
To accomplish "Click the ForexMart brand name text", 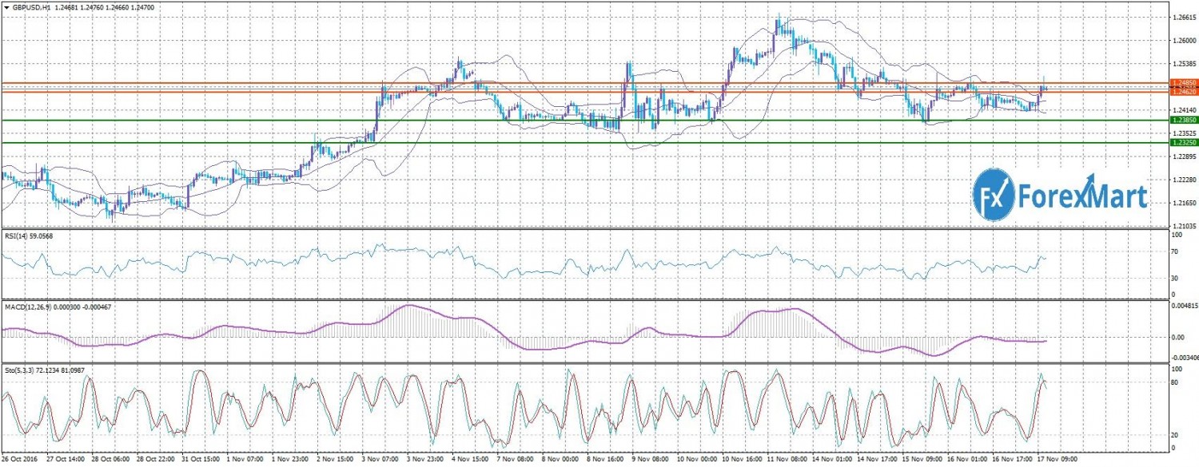I will pos(1081,196).
